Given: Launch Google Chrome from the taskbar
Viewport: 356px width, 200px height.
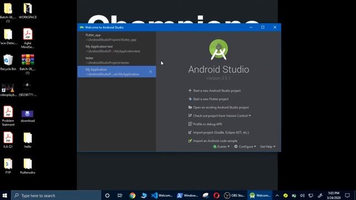Looking at the screenshot, I should click(132, 195).
